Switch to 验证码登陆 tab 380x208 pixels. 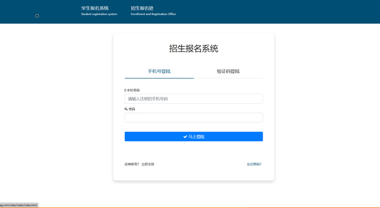click(228, 71)
